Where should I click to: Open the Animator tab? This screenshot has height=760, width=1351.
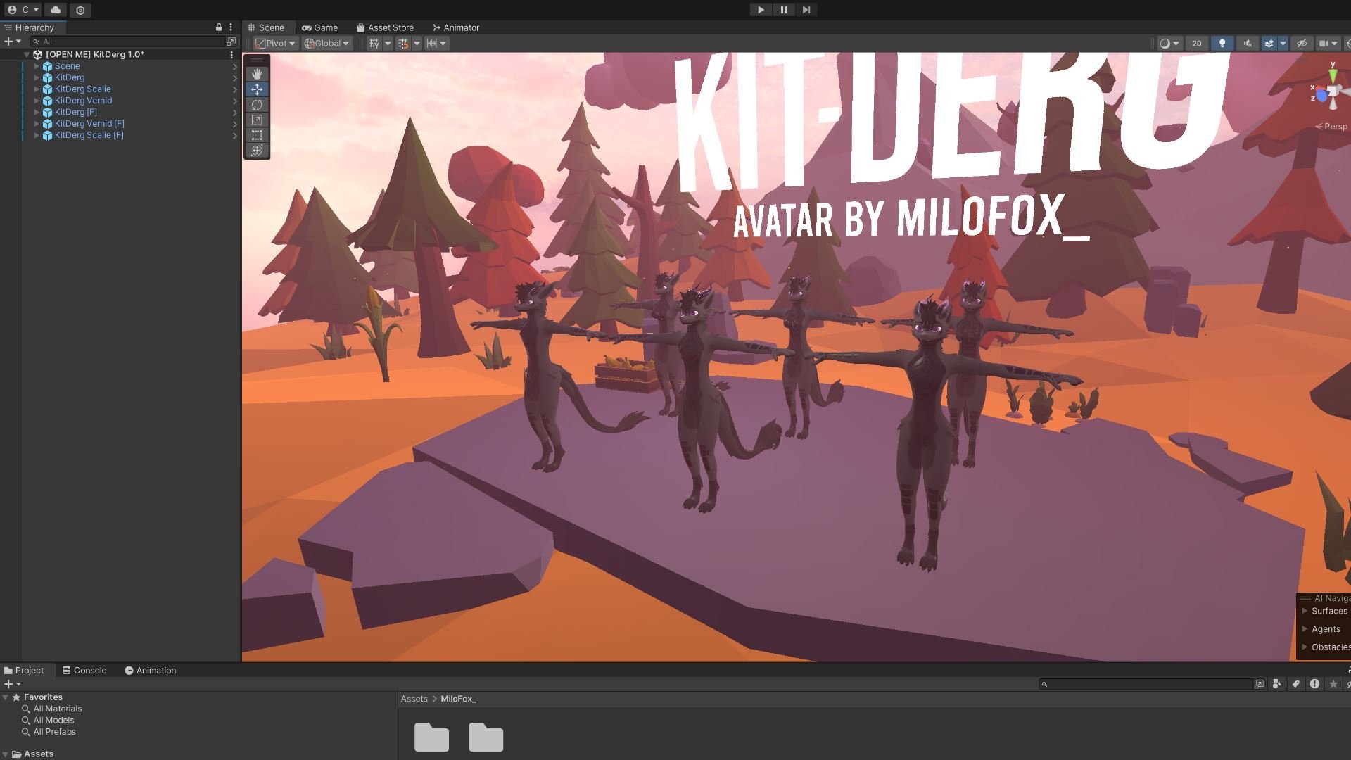[x=456, y=27]
